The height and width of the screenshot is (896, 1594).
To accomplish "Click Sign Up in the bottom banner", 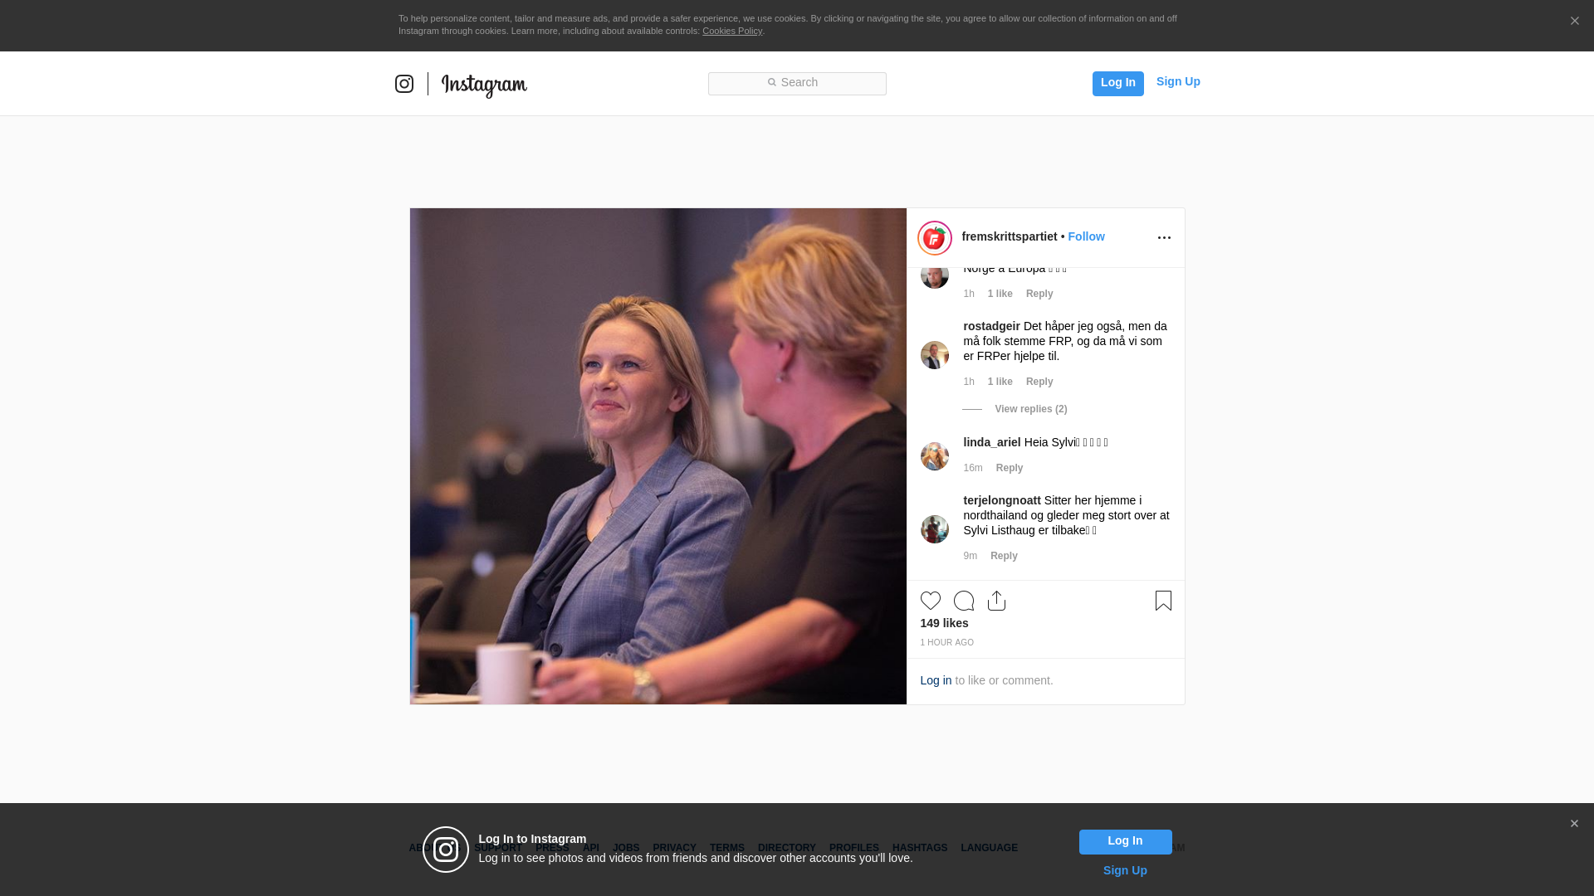I will coord(1125,870).
